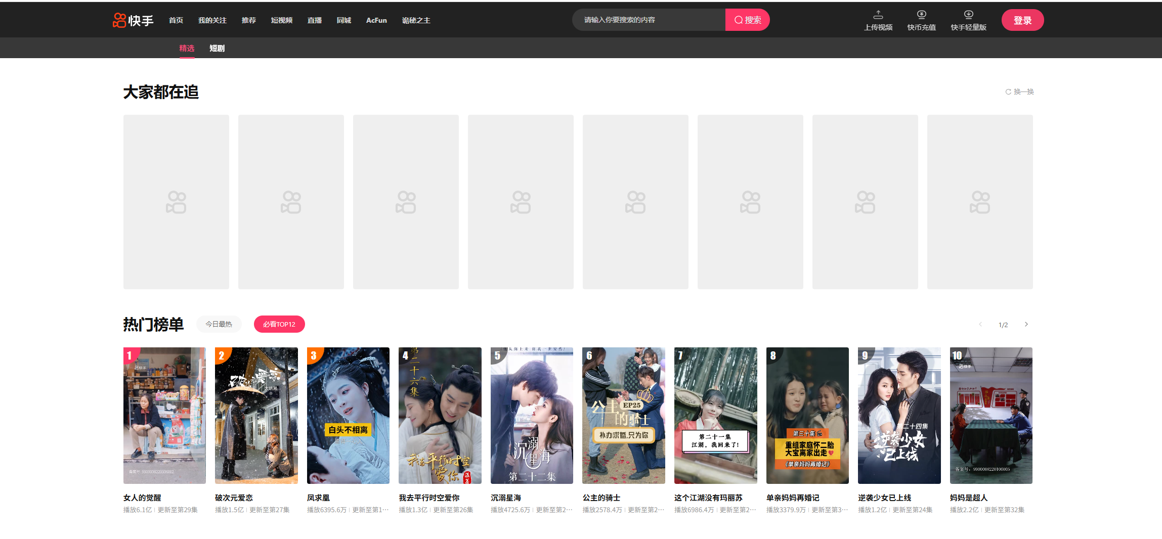This screenshot has width=1162, height=539.
Task: Click the title text 凤求凰
Action: tap(318, 498)
